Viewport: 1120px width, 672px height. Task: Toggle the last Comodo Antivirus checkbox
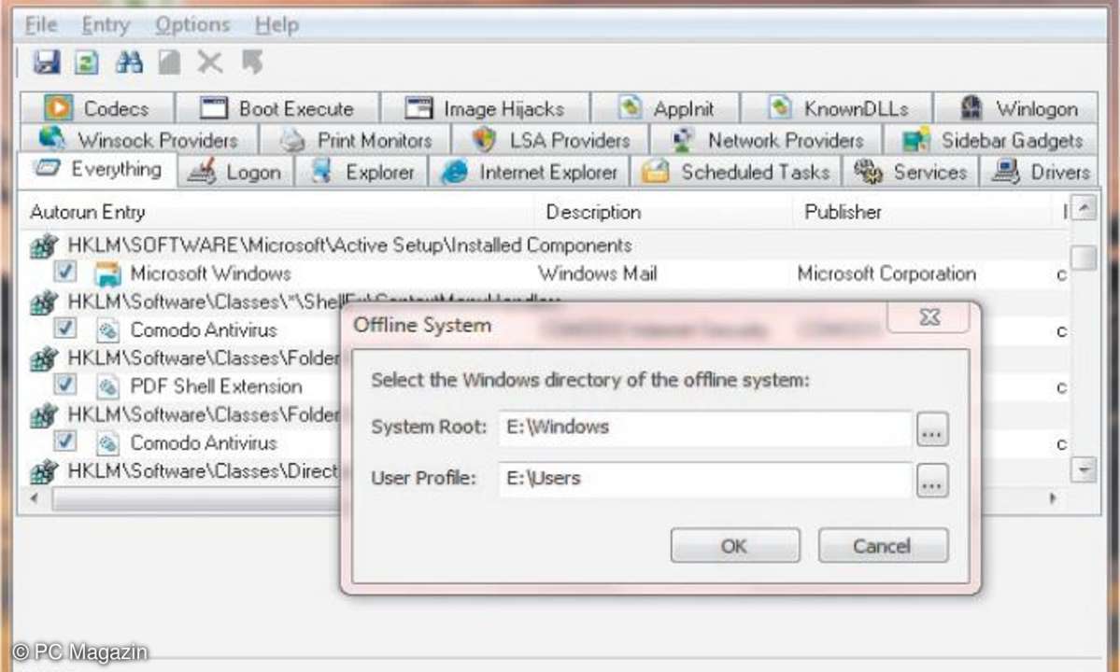click(x=65, y=441)
